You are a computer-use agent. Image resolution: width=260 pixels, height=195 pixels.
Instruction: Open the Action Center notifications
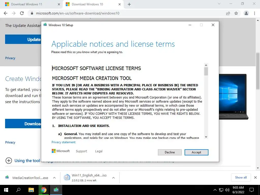point(252,190)
